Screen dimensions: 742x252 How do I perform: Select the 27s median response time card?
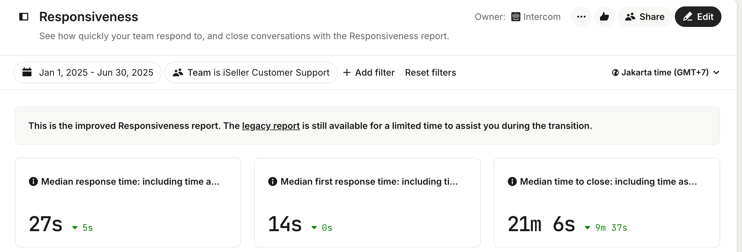(128, 208)
